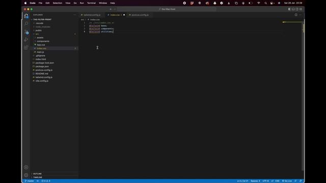Open tailwind.config.js in the explorer

44,77
